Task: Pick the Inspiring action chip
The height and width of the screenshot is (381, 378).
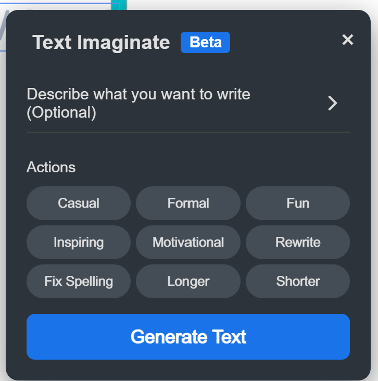Action: (79, 242)
